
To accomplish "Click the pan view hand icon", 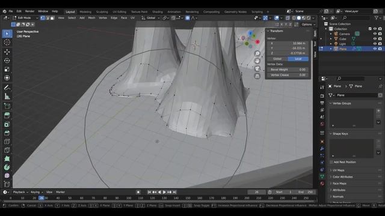I will [257, 61].
